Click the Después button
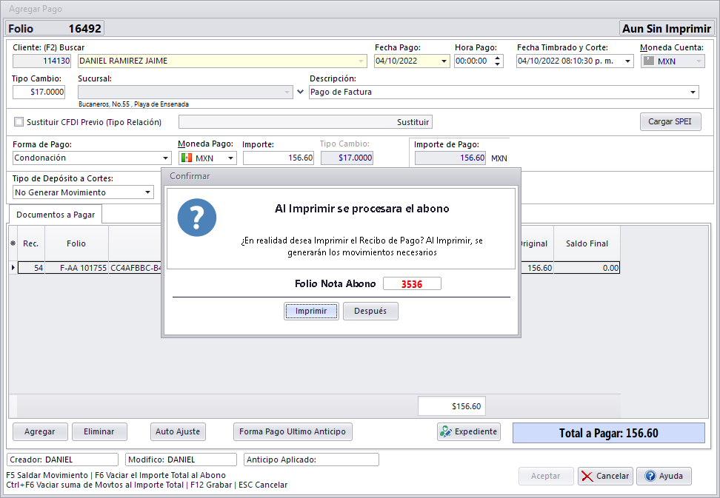Viewport: 720px width, 498px height. coord(370,312)
